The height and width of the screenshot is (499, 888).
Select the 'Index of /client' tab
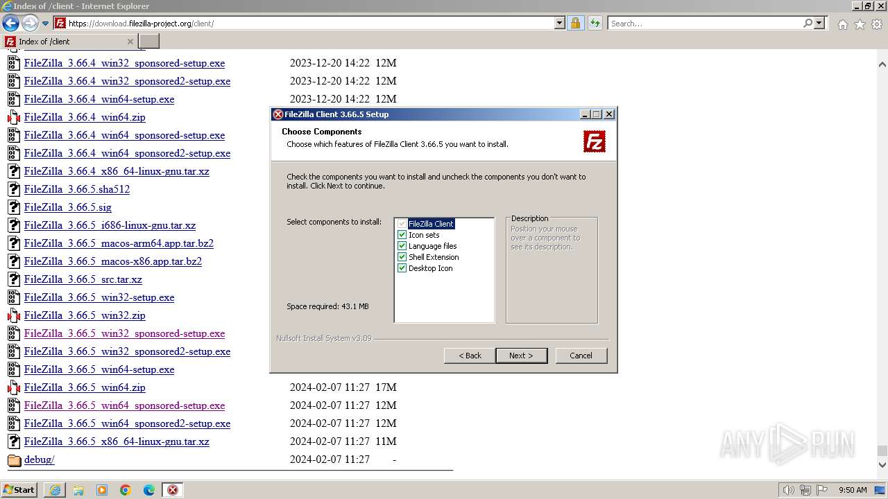[x=69, y=42]
